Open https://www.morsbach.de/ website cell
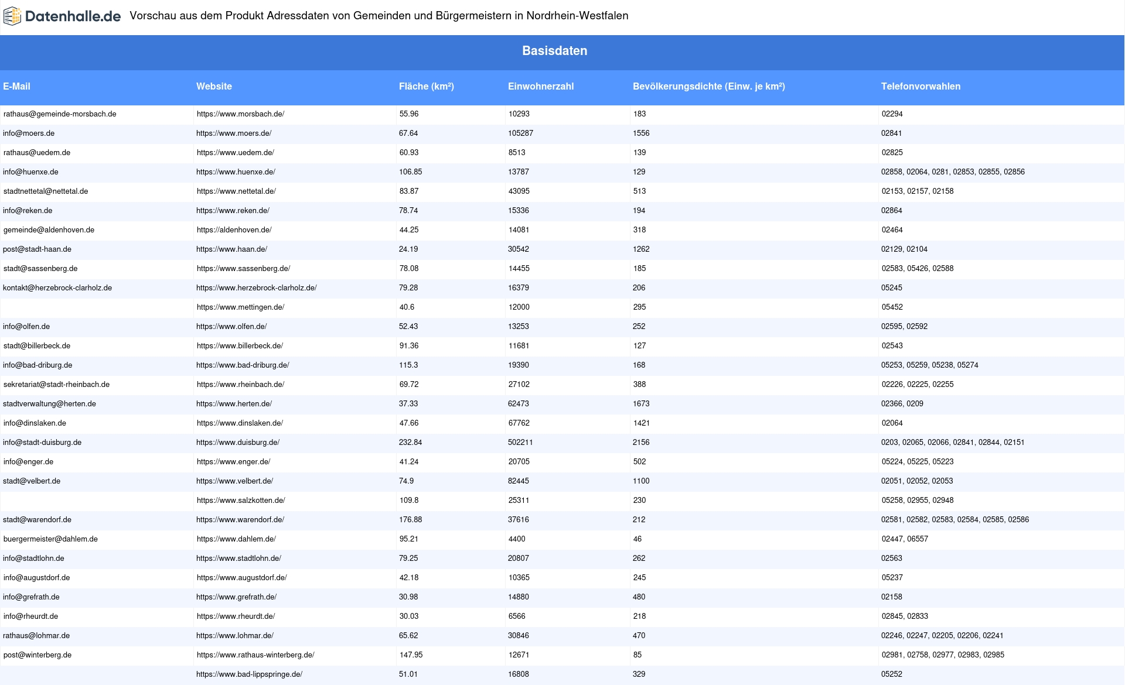 click(x=240, y=114)
